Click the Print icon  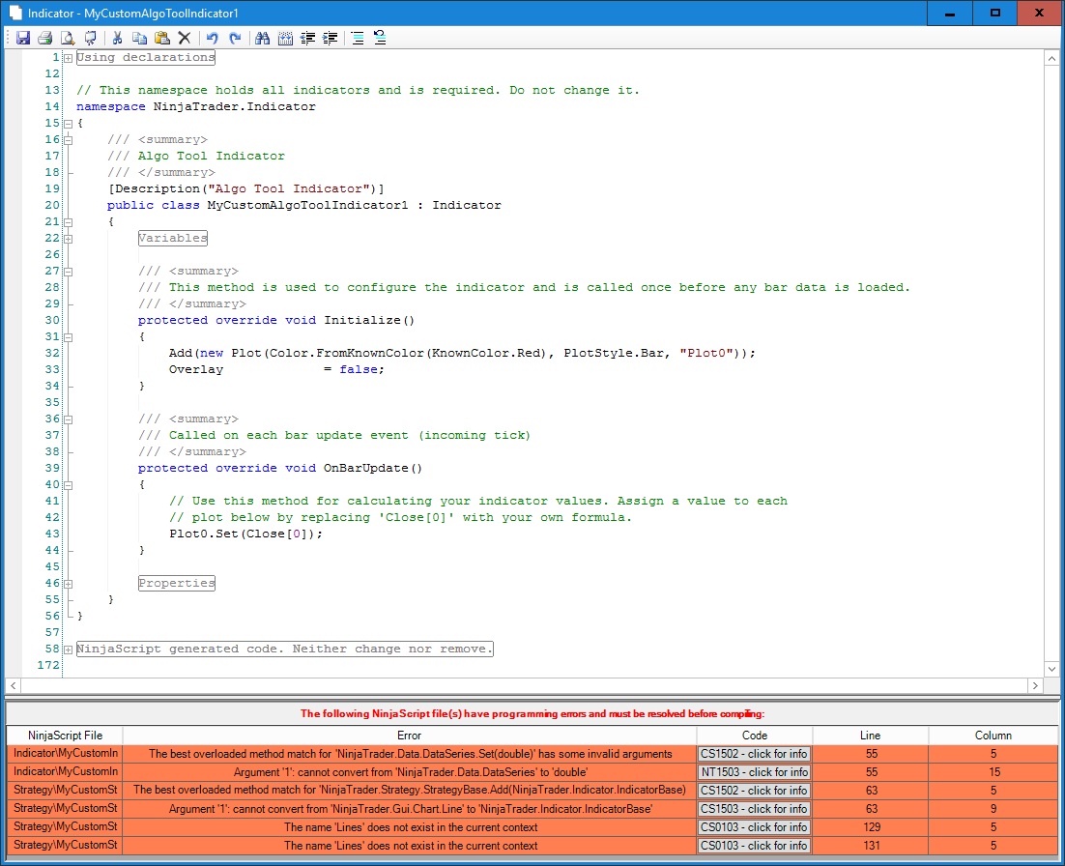pos(44,39)
